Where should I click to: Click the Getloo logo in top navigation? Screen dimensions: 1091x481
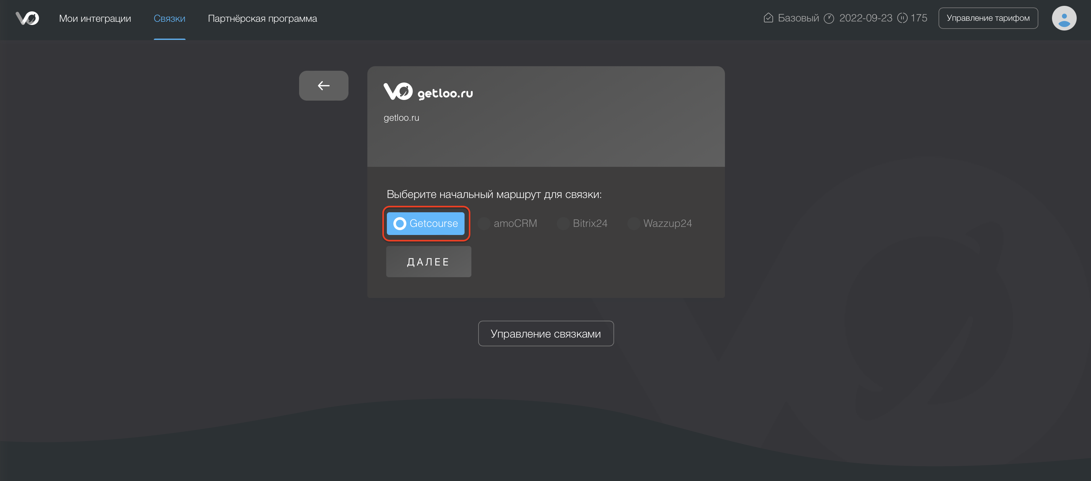(27, 18)
